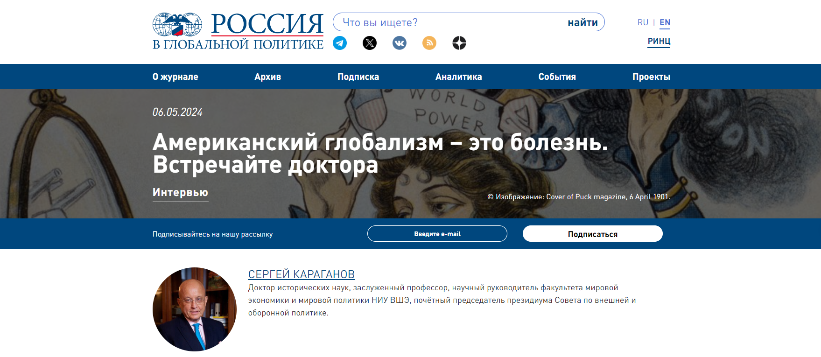This screenshot has height=357, width=821.
Task: Open the 'РИНЦ' link
Action: (x=659, y=41)
